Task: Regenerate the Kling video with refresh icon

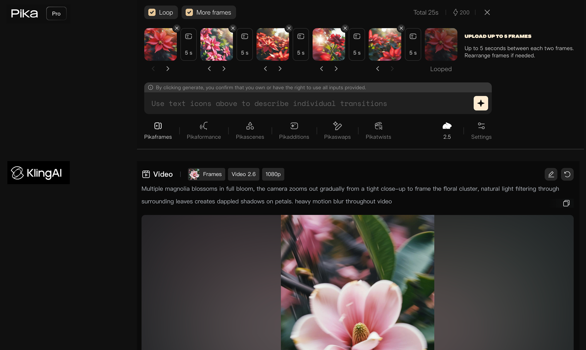Action: 567,174
